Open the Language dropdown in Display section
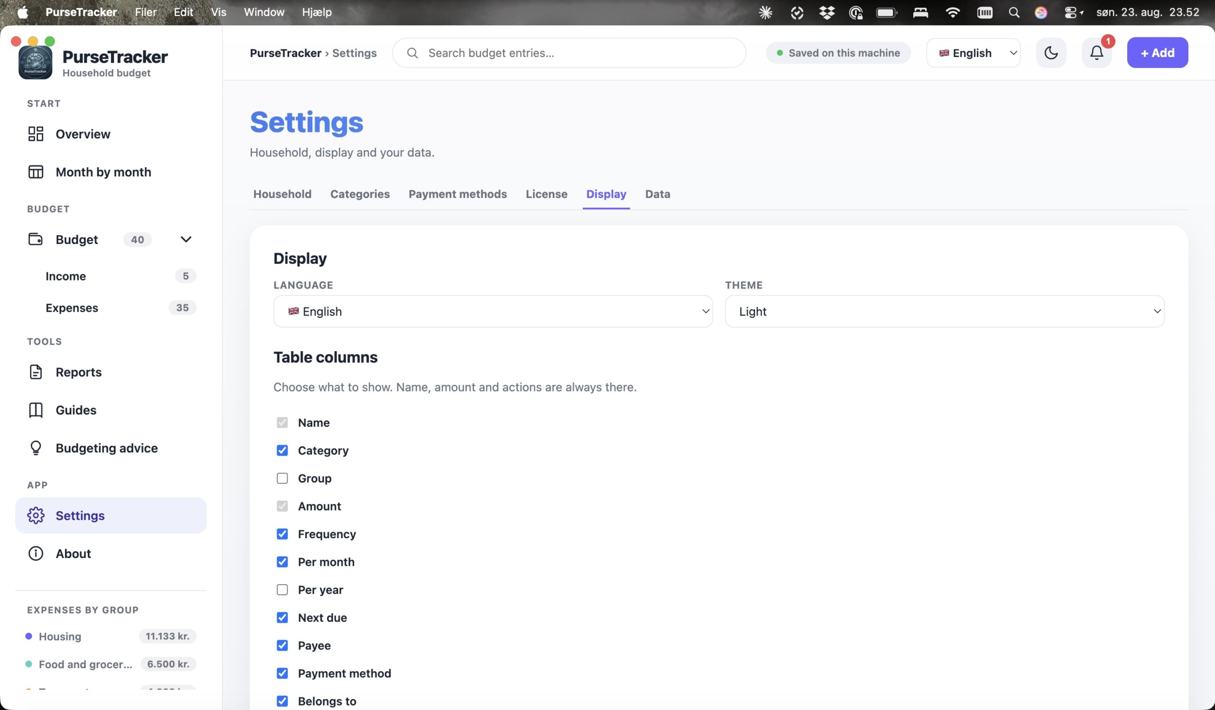The image size is (1215, 710). pos(493,311)
